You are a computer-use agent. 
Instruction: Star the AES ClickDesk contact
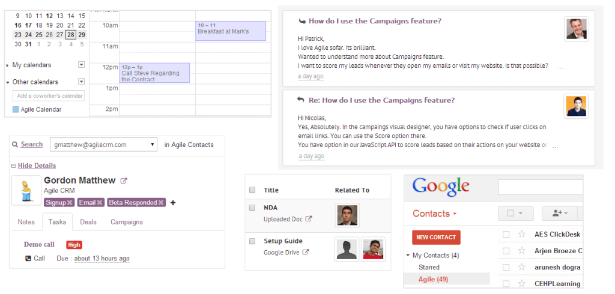point(522,235)
